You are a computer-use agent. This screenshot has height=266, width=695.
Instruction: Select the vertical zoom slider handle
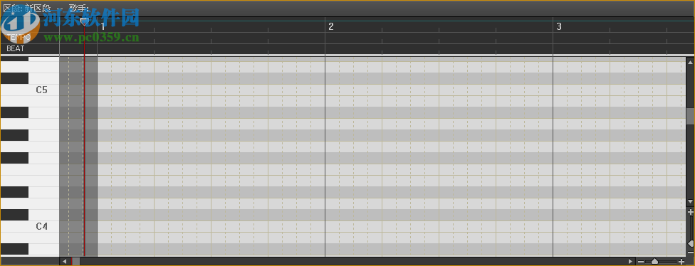pos(691,243)
